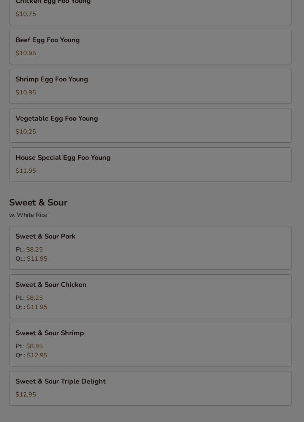Click the Sweet & Sour section heading

pos(38,202)
